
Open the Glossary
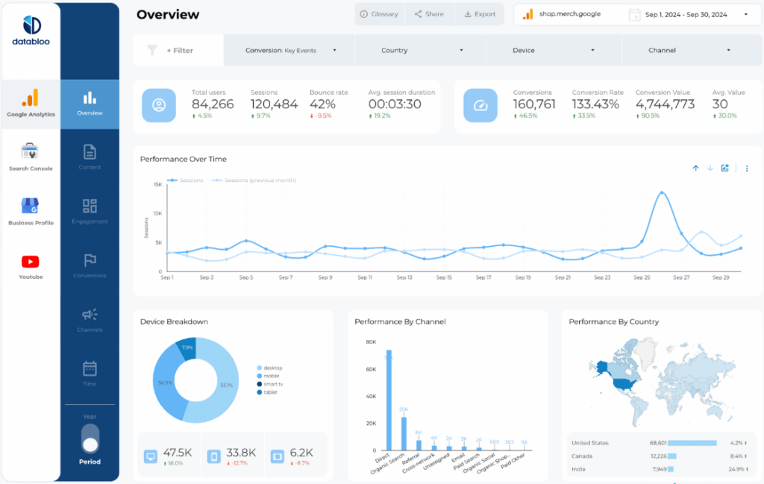point(378,13)
